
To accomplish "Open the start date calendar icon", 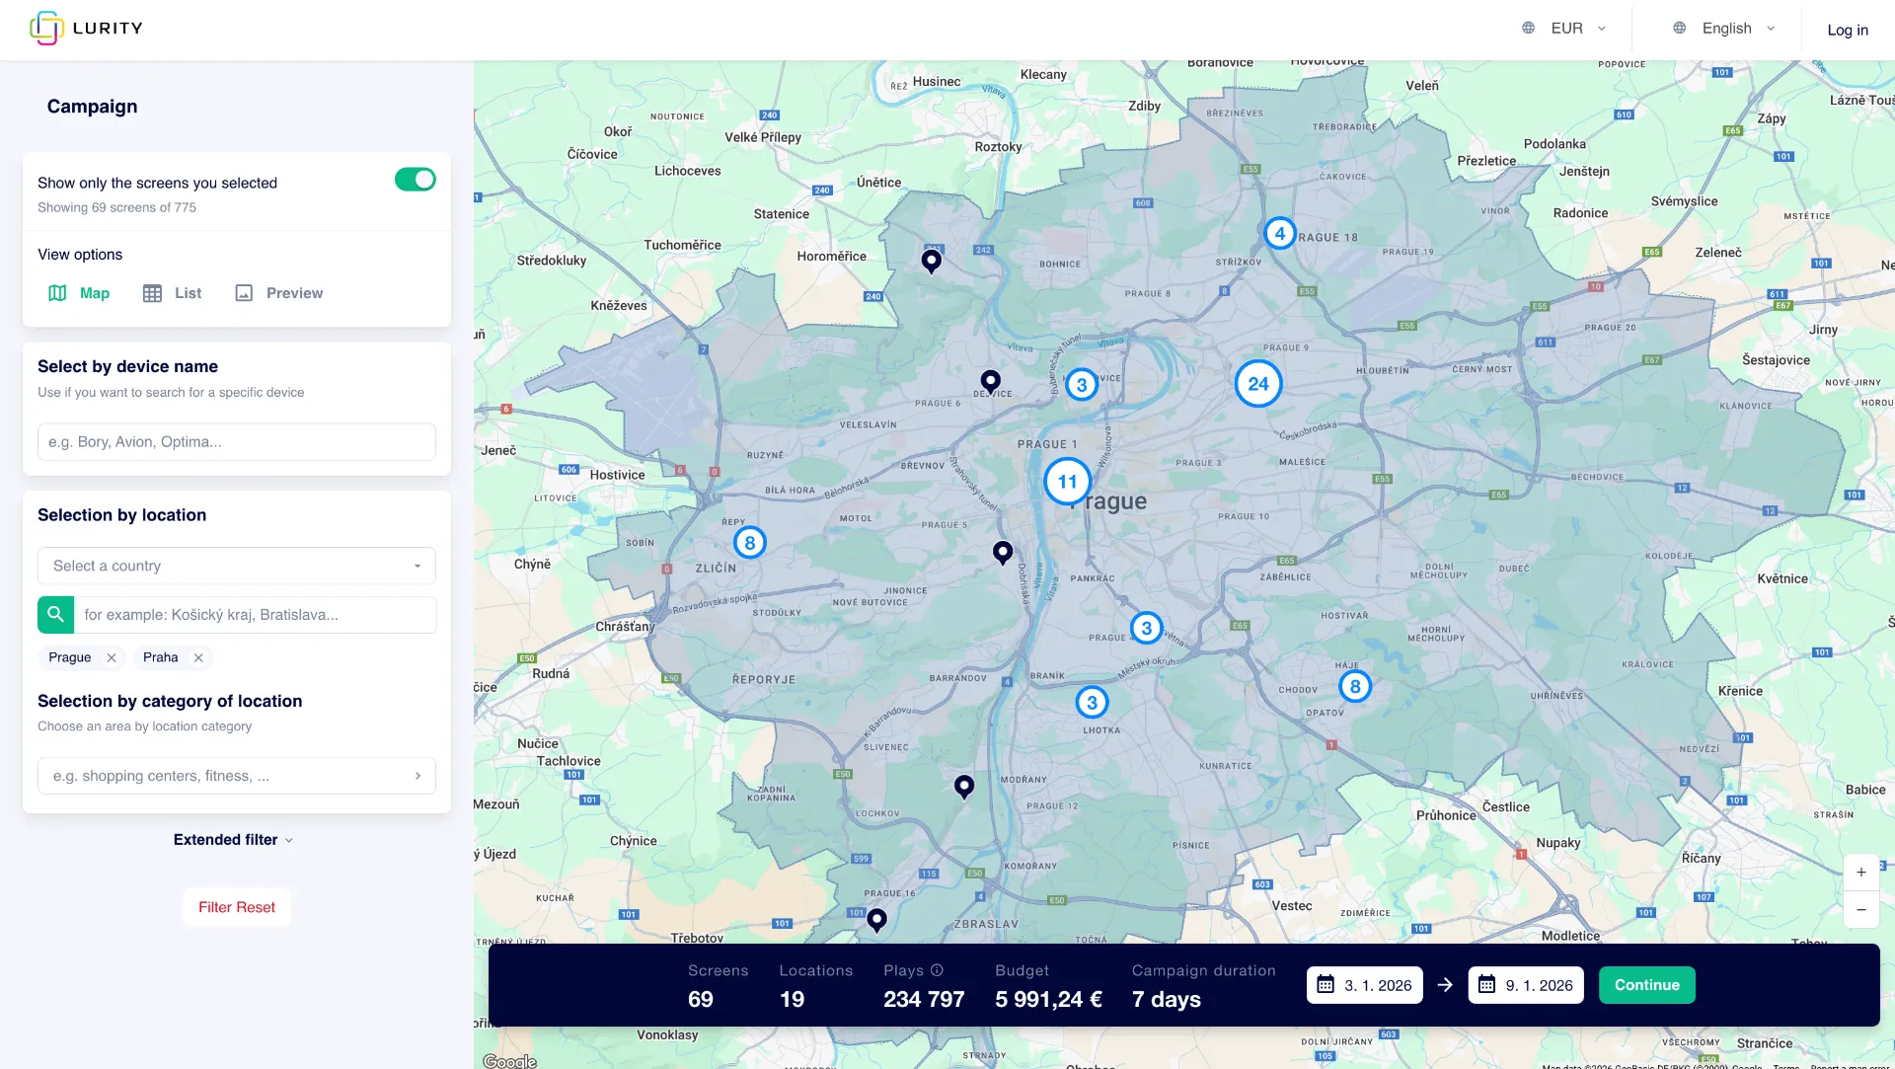I will click(x=1326, y=985).
